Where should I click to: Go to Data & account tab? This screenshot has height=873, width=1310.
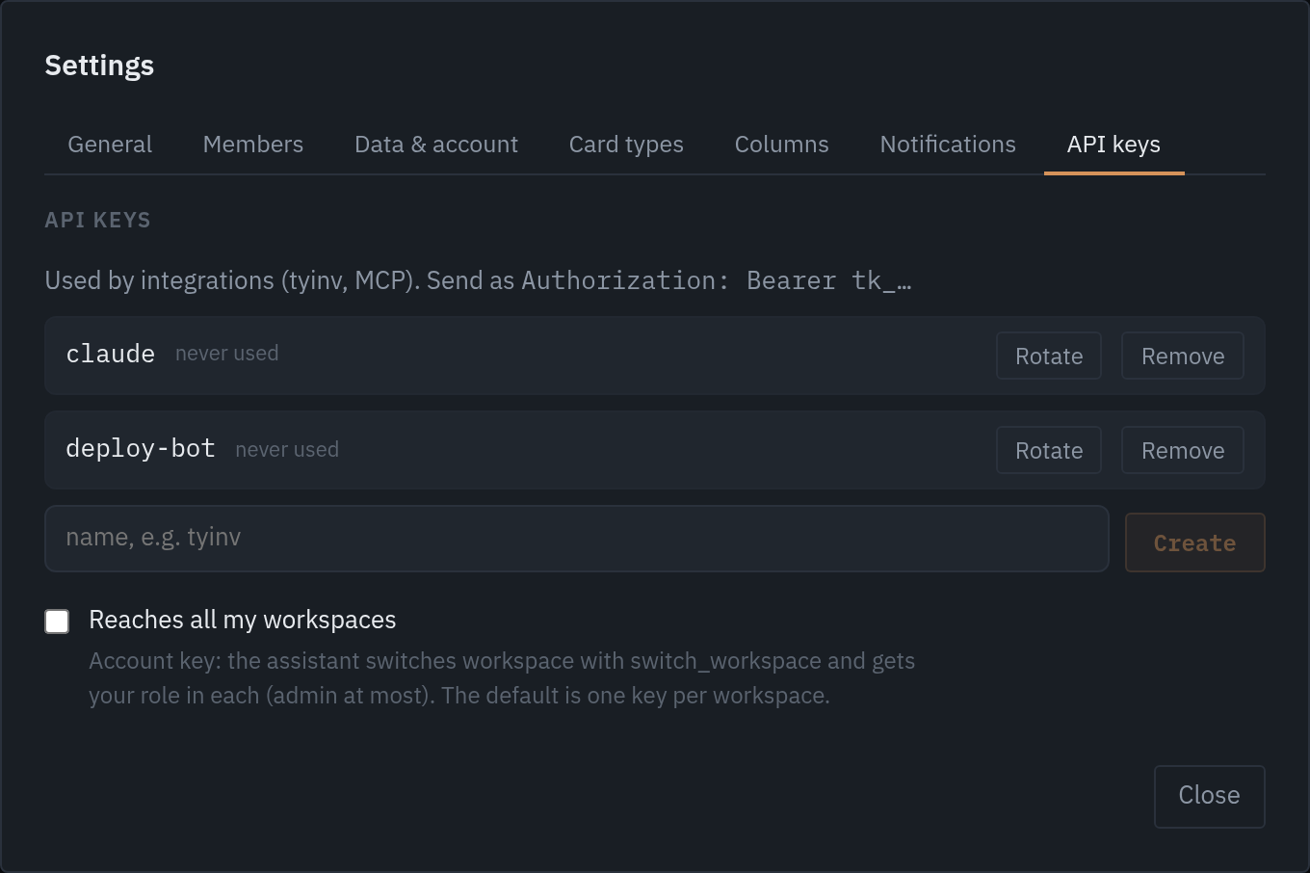436,145
